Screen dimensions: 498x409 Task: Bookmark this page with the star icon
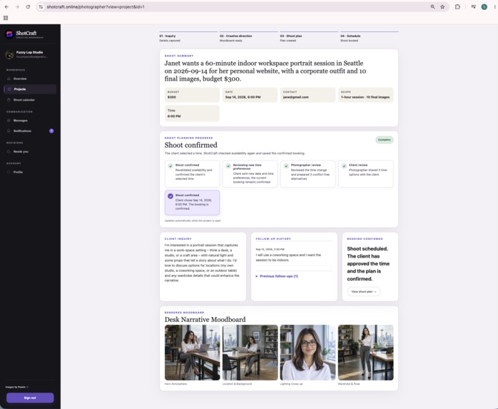[442, 6]
